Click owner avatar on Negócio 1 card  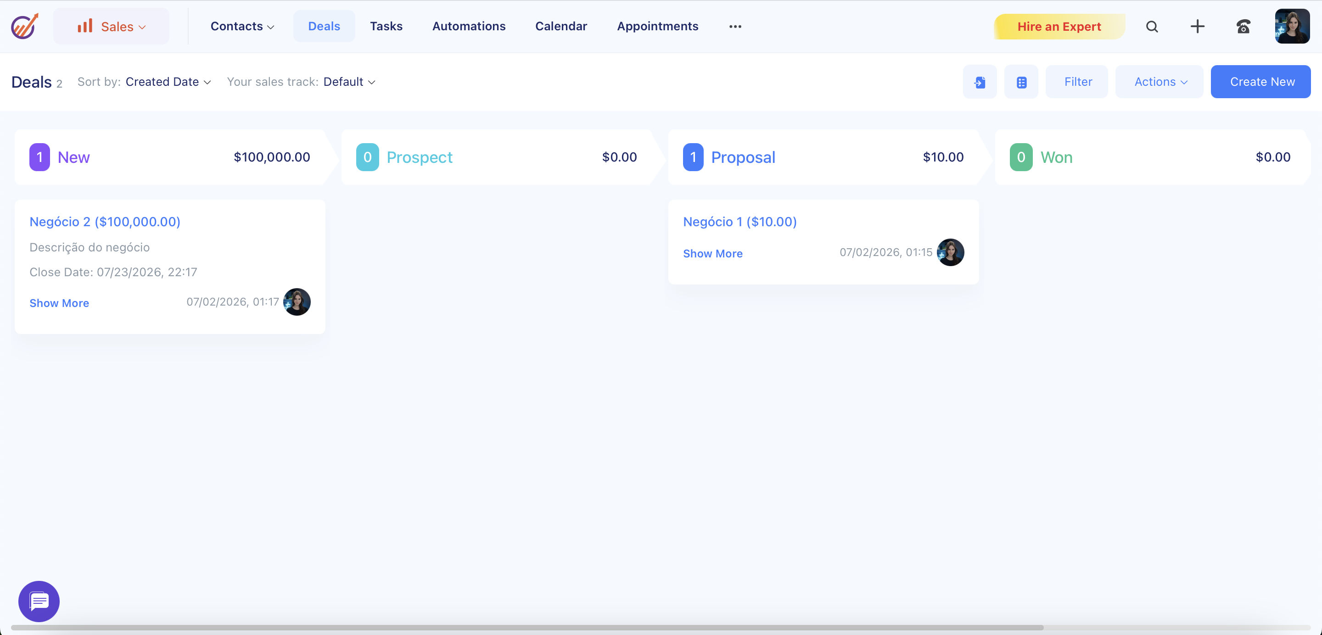coord(951,252)
